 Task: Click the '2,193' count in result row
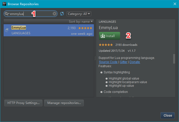coord(71,28)
